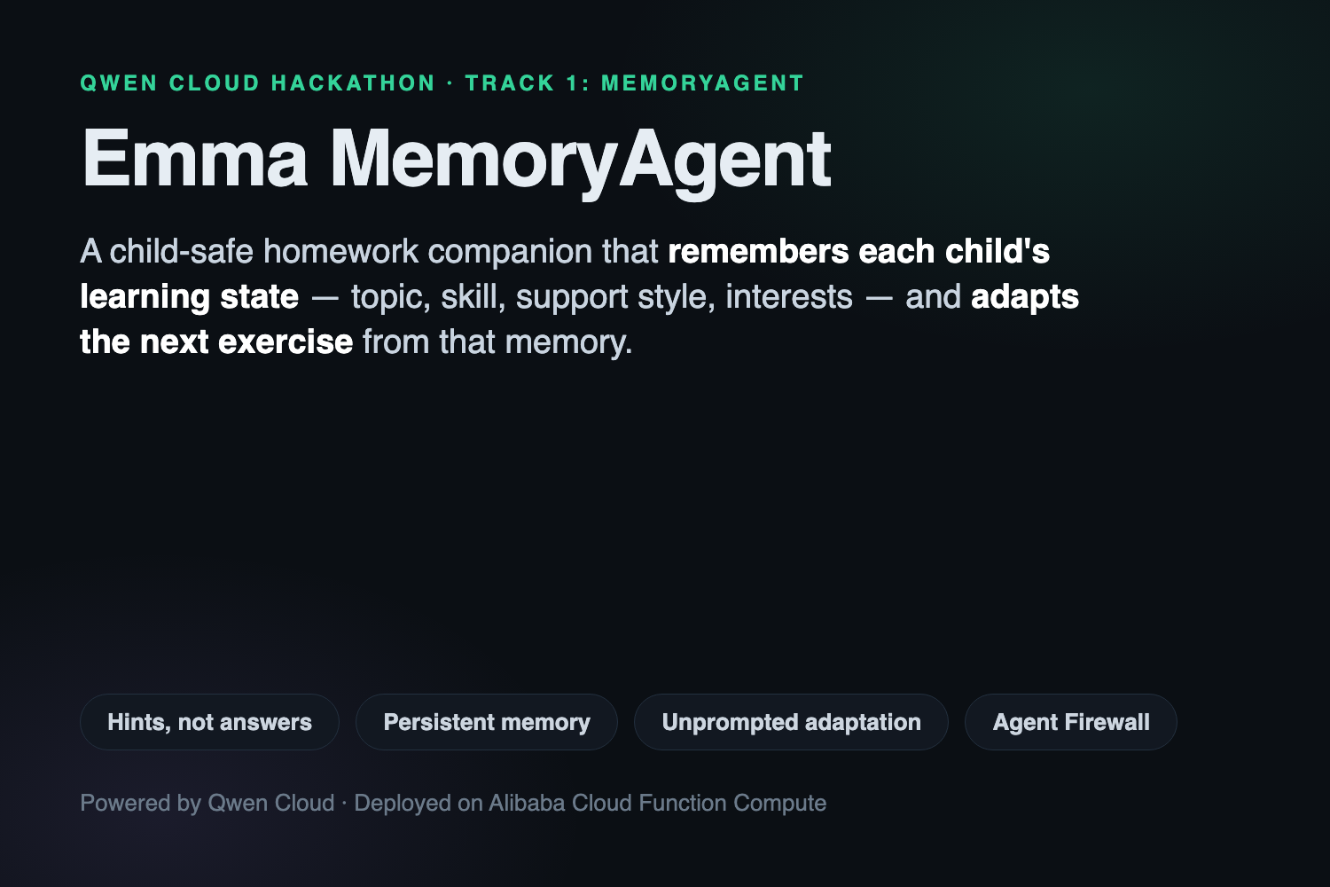Image resolution: width=1330 pixels, height=887 pixels.
Task: Click the "Hints, not answers" pill
Action: pos(209,722)
